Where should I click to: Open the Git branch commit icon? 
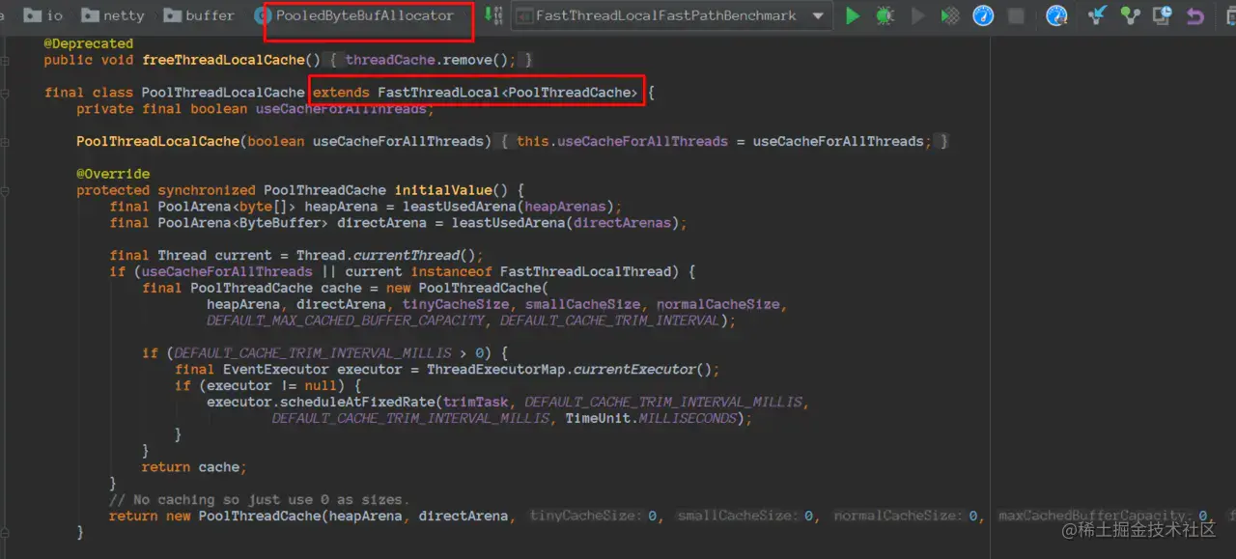click(x=1130, y=15)
